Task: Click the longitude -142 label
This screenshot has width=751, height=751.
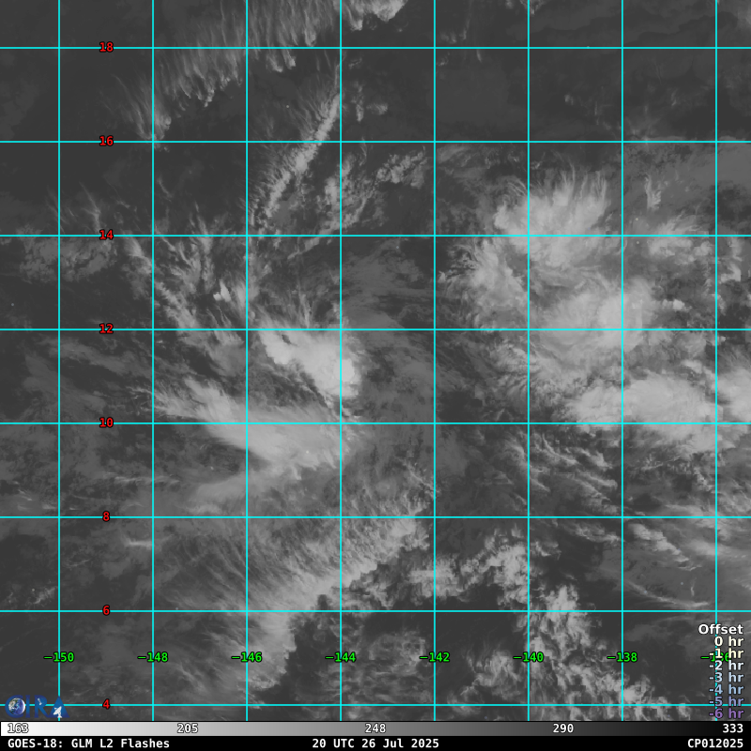Action: click(435, 657)
